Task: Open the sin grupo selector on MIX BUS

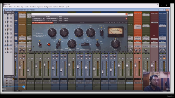Action: pos(138,46)
